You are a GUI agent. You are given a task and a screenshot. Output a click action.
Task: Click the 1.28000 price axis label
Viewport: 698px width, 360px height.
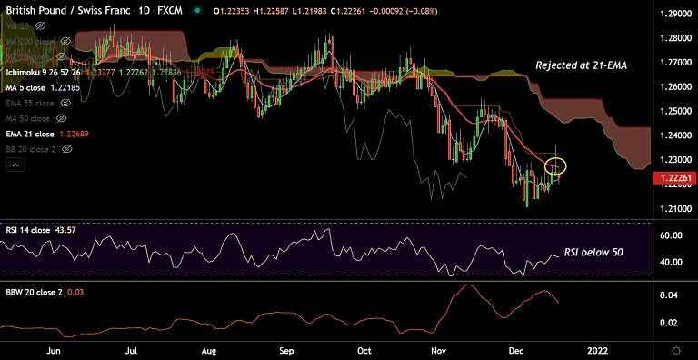(x=676, y=38)
